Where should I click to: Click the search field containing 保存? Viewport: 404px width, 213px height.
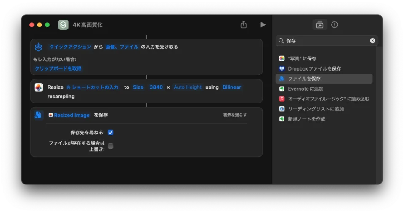click(x=326, y=41)
